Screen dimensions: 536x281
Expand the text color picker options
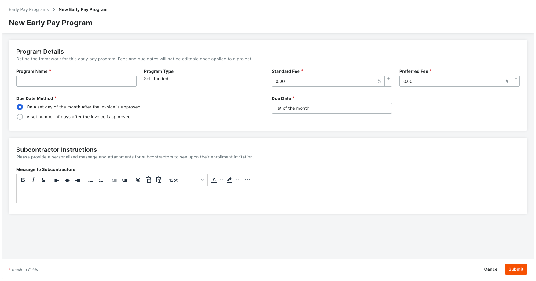click(222, 180)
